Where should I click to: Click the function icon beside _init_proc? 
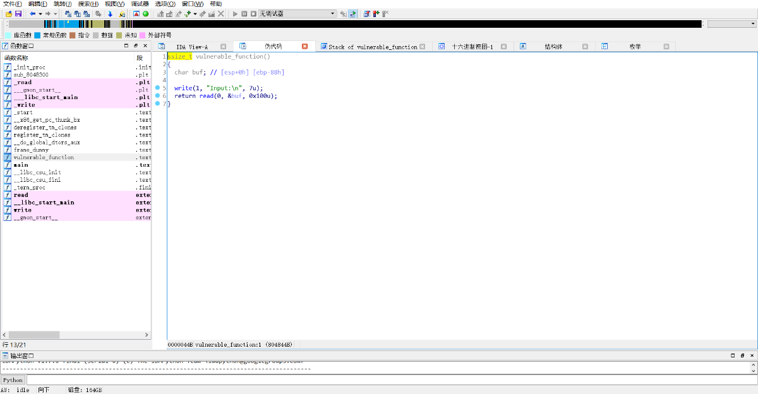click(x=8, y=67)
